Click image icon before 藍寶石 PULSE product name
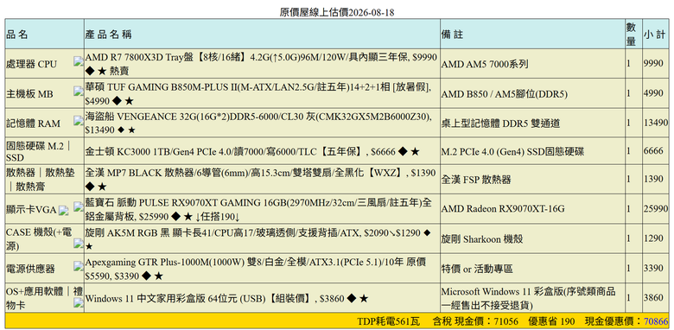Viewport: 674px width, 330px height. 79,206
